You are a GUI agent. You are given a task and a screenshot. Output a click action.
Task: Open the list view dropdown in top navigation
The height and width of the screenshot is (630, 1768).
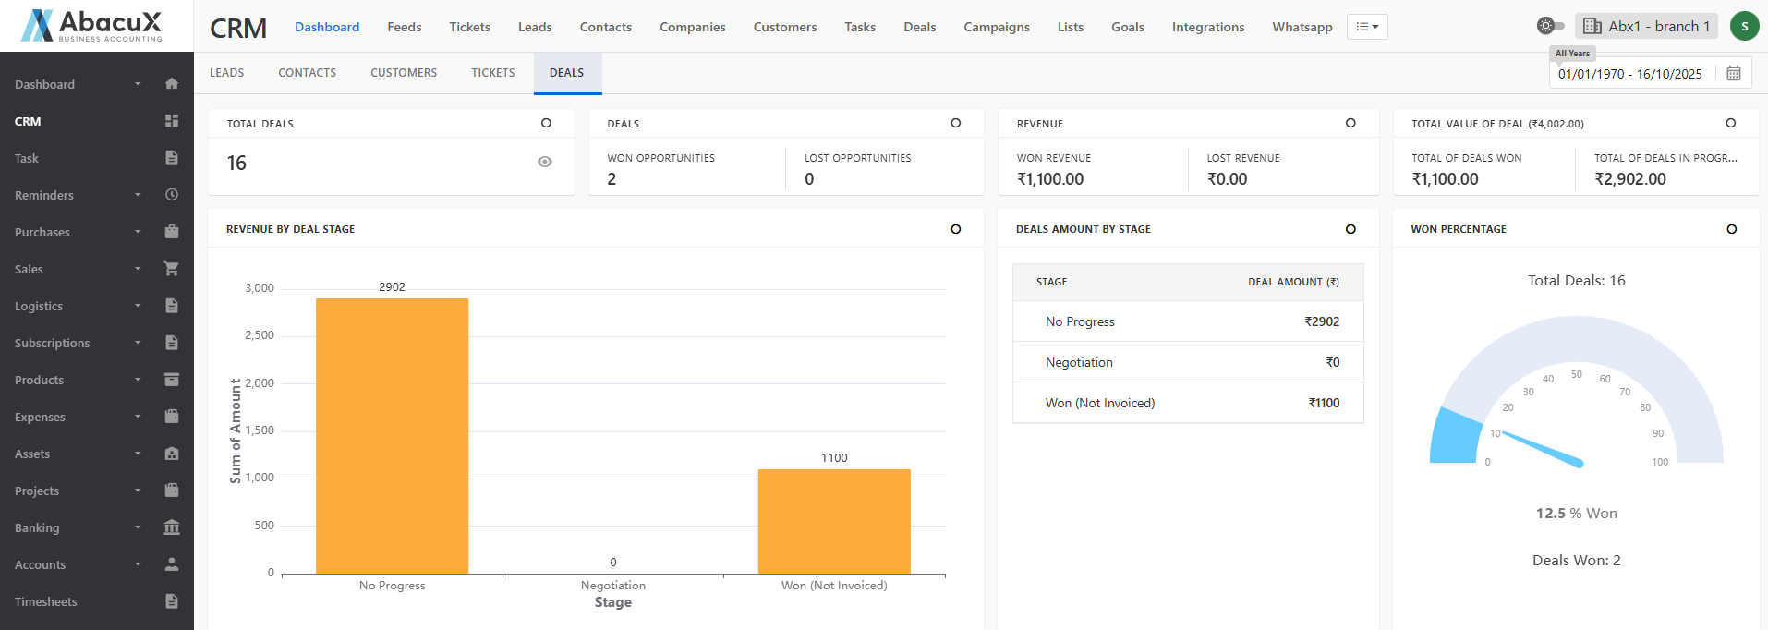pyautogui.click(x=1367, y=27)
